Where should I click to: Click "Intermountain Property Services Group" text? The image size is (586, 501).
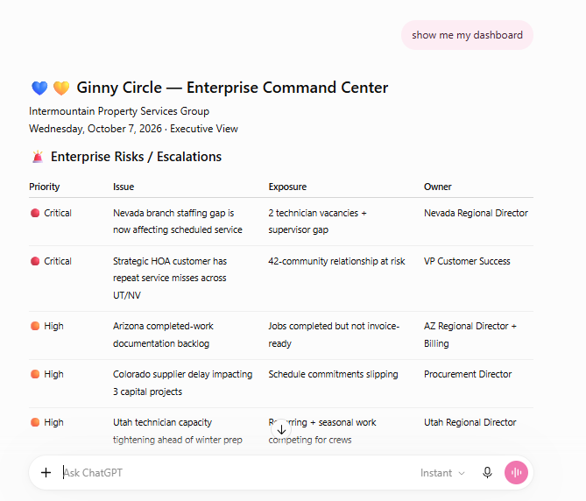coord(119,111)
